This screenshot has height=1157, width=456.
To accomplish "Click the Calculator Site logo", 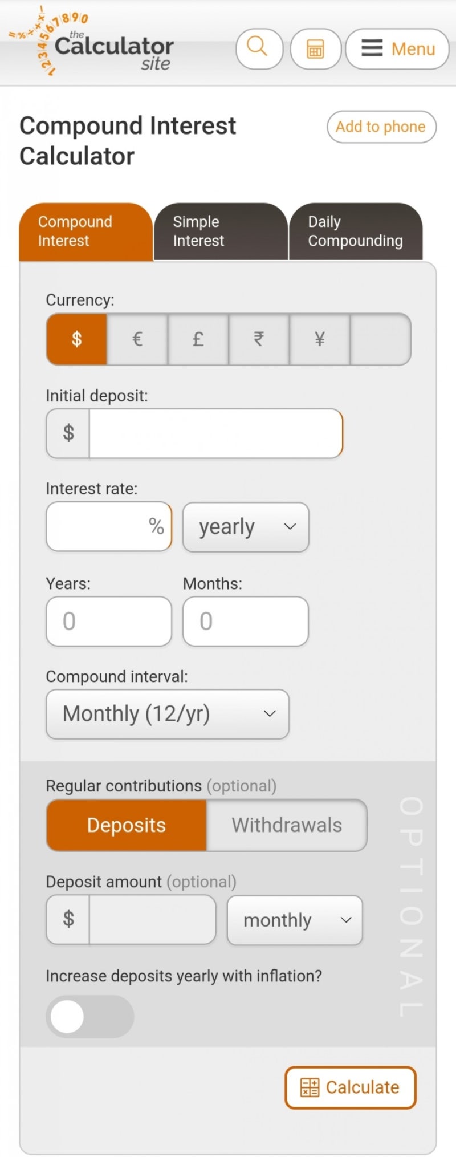I will click(x=92, y=42).
